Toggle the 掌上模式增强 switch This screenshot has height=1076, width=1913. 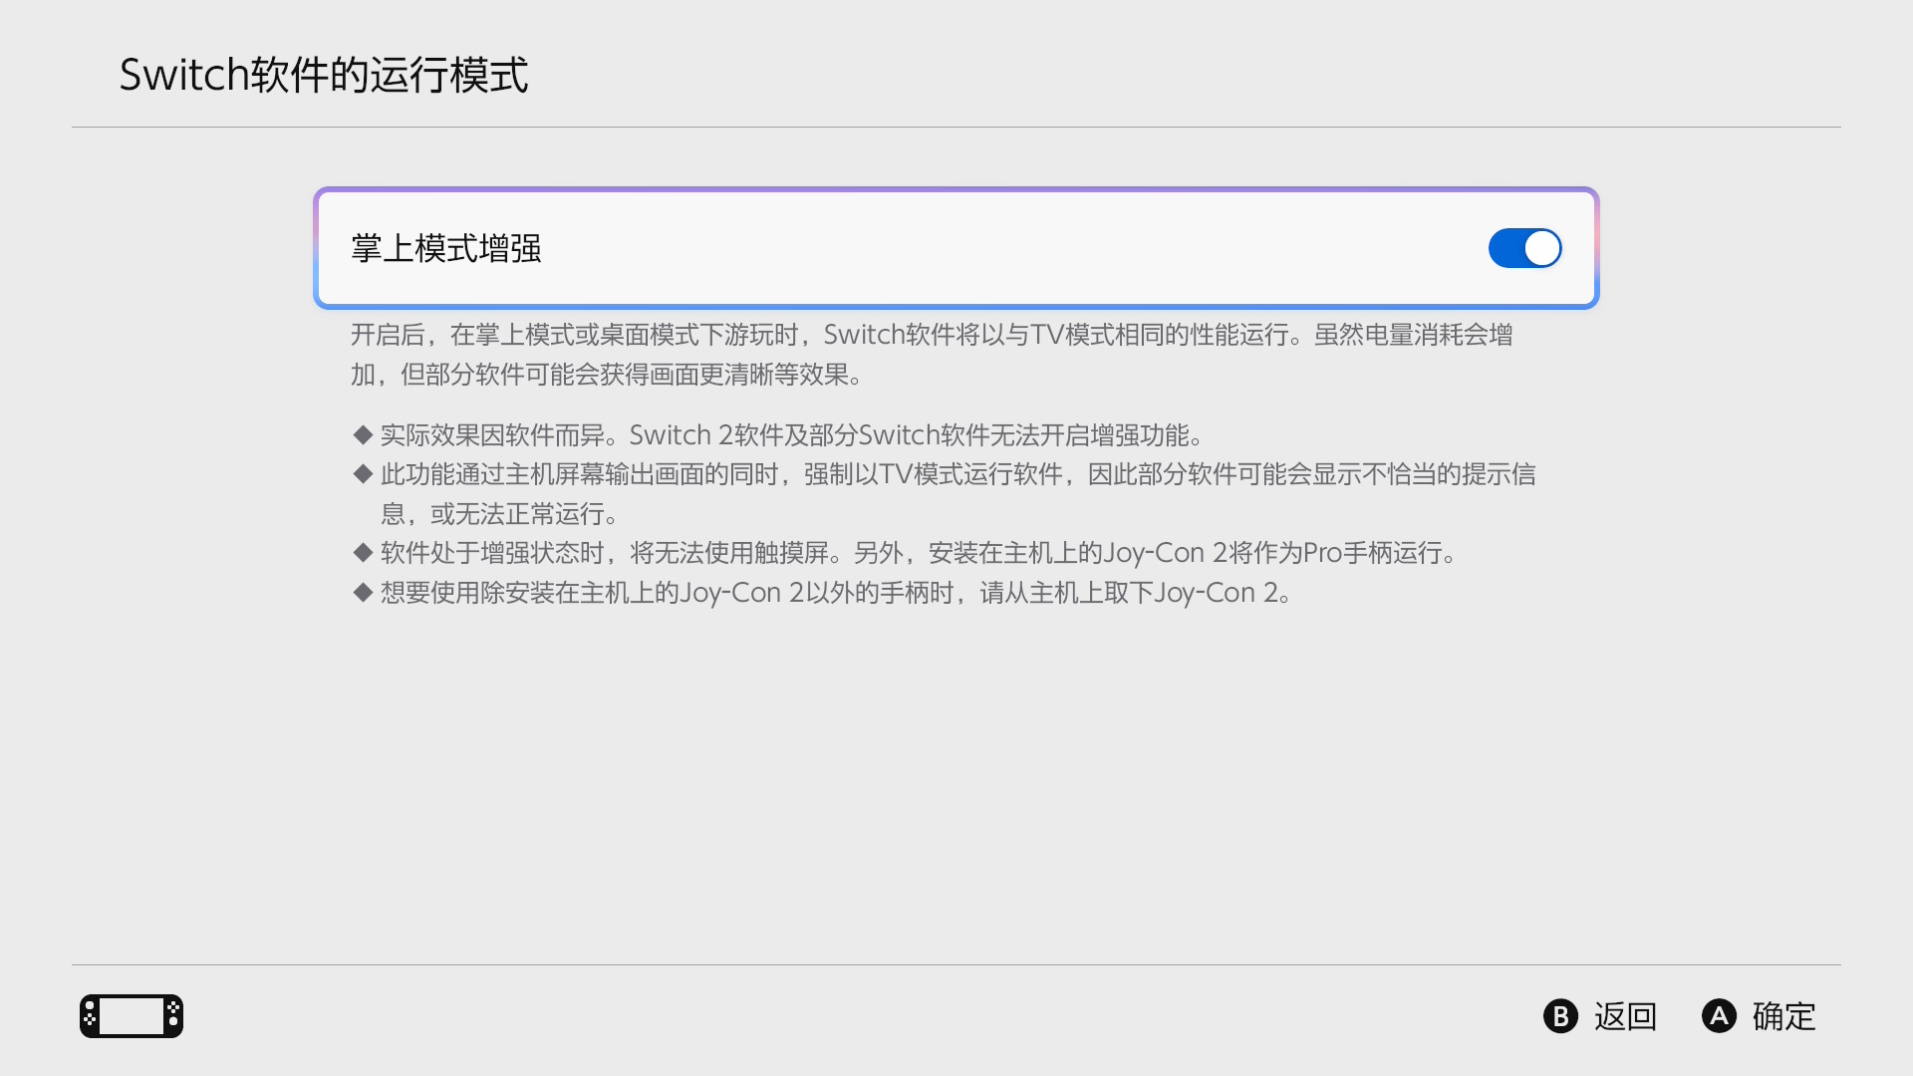pos(1523,248)
